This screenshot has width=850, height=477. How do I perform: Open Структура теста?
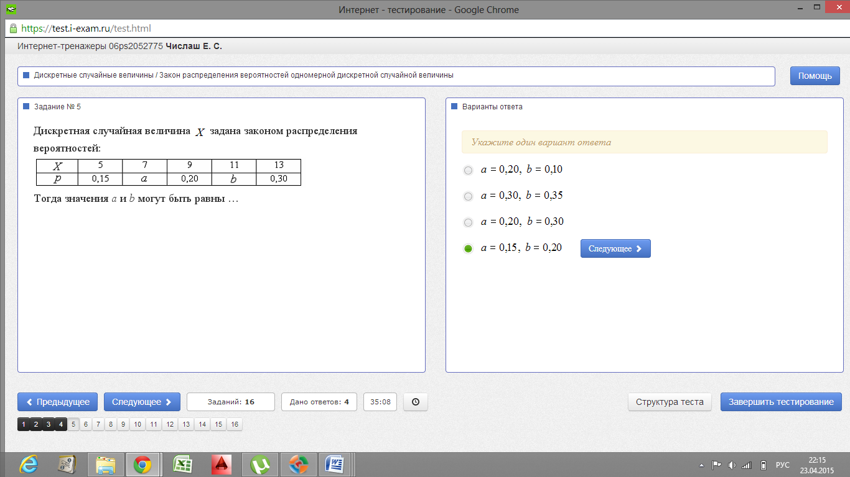point(670,402)
